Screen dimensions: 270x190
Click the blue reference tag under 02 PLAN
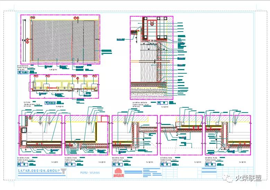(50, 103)
